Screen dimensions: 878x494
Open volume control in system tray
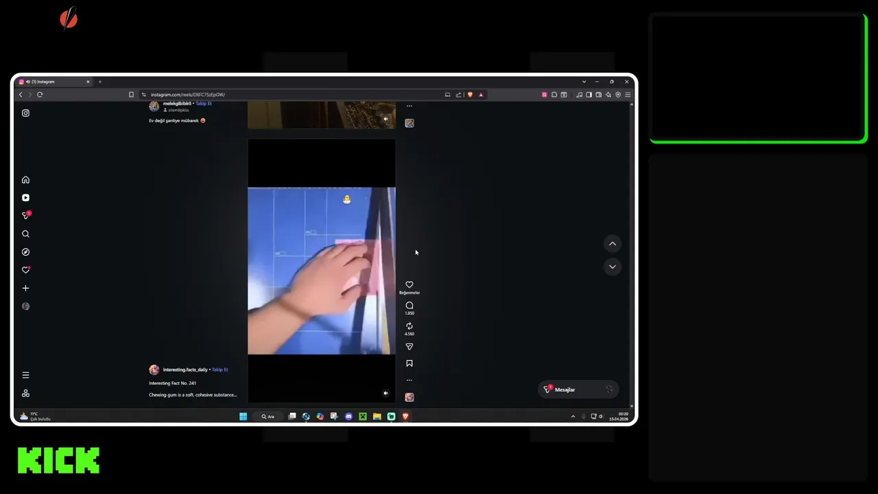coord(601,416)
